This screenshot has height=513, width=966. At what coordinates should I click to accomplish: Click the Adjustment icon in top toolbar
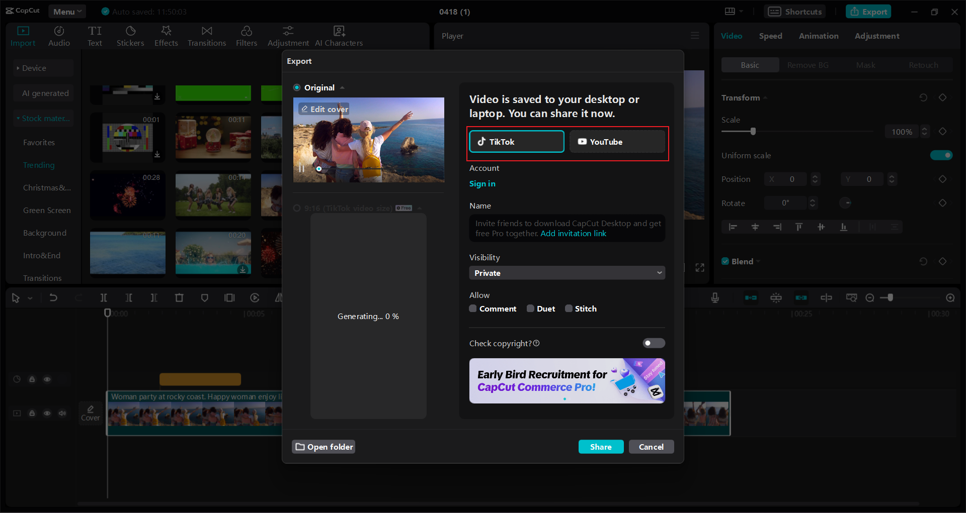(x=288, y=31)
